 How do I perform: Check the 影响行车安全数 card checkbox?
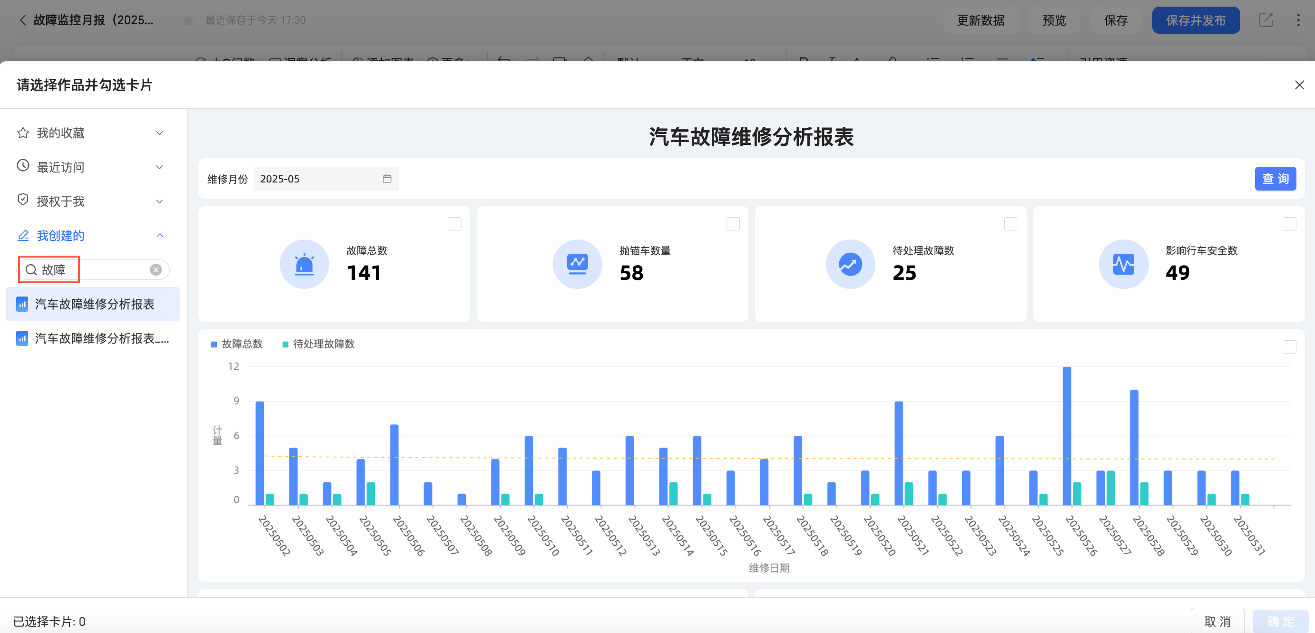[x=1289, y=224]
